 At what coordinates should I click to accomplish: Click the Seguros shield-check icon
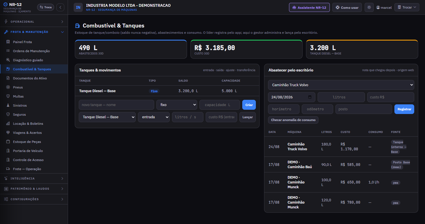8,115
